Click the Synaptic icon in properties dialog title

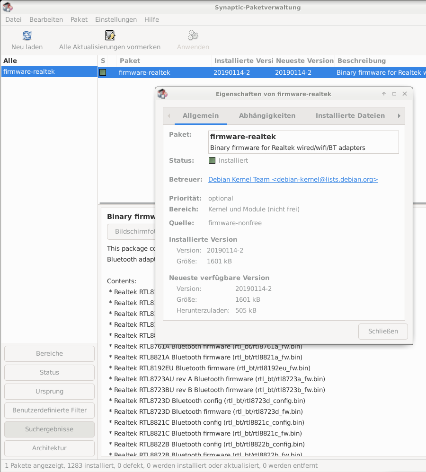pos(162,94)
